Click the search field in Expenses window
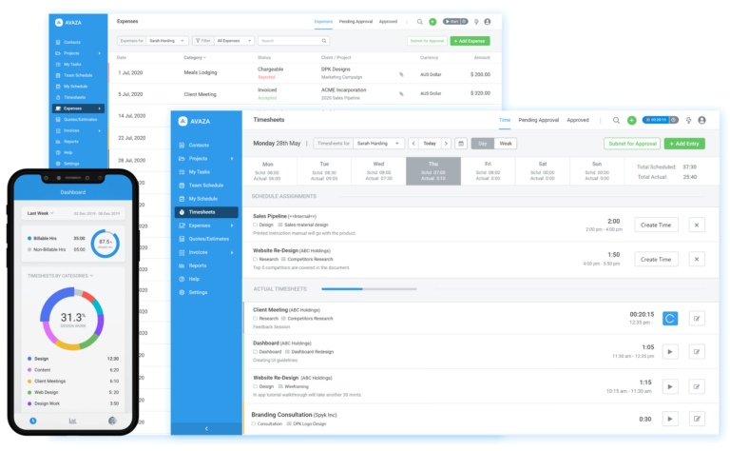Viewport: 730px width, 451px height. pyautogui.click(x=294, y=41)
